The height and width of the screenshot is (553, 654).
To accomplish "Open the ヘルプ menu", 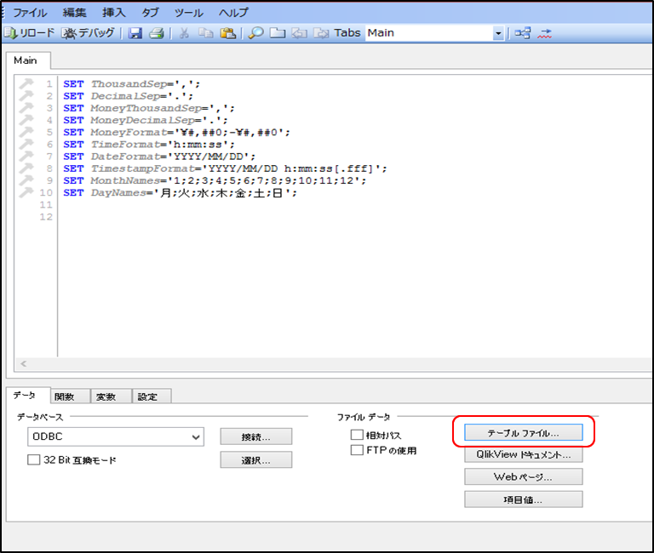I will (233, 13).
